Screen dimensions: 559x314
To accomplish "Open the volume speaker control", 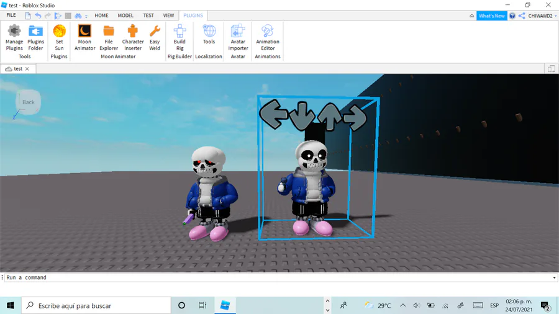I will tap(416, 305).
